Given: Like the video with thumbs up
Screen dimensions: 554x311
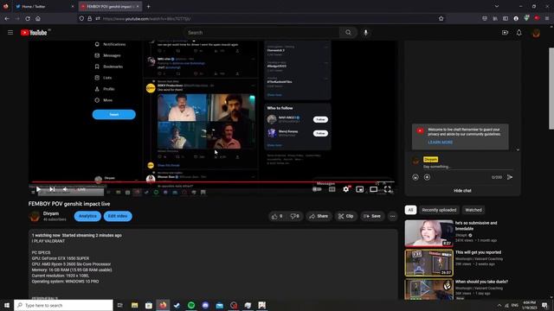Looking at the screenshot, I should [277, 216].
